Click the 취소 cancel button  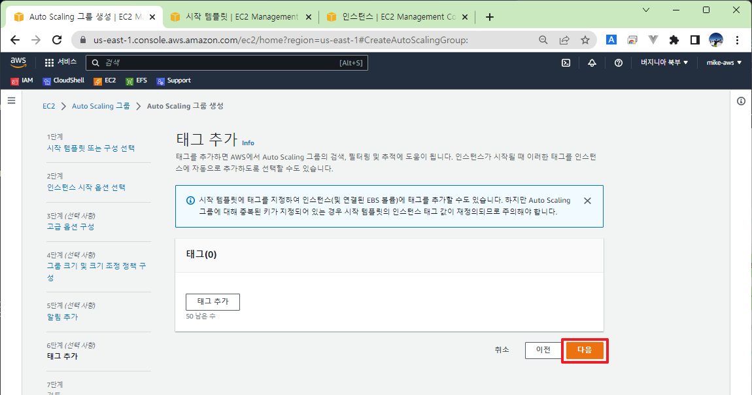click(502, 351)
